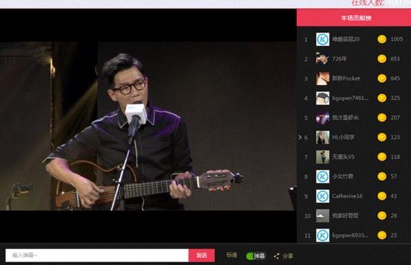Click the contribution amount 57
411x265 pixels.
pos(394,177)
